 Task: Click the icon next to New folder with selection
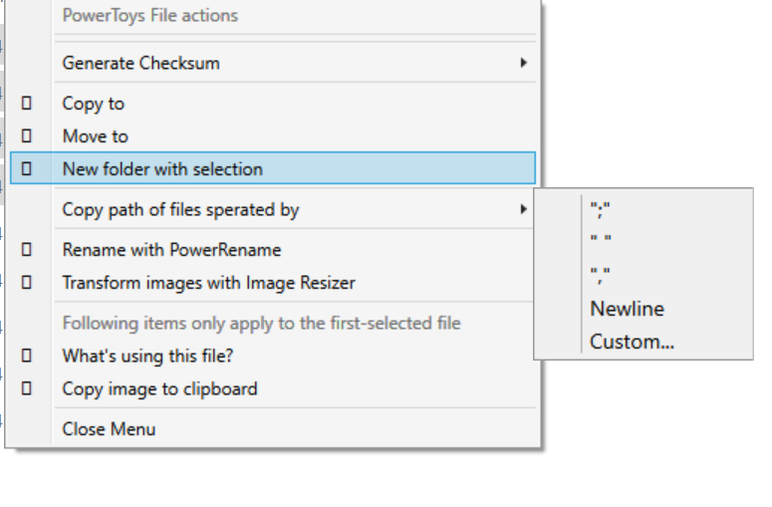pyautogui.click(x=27, y=169)
